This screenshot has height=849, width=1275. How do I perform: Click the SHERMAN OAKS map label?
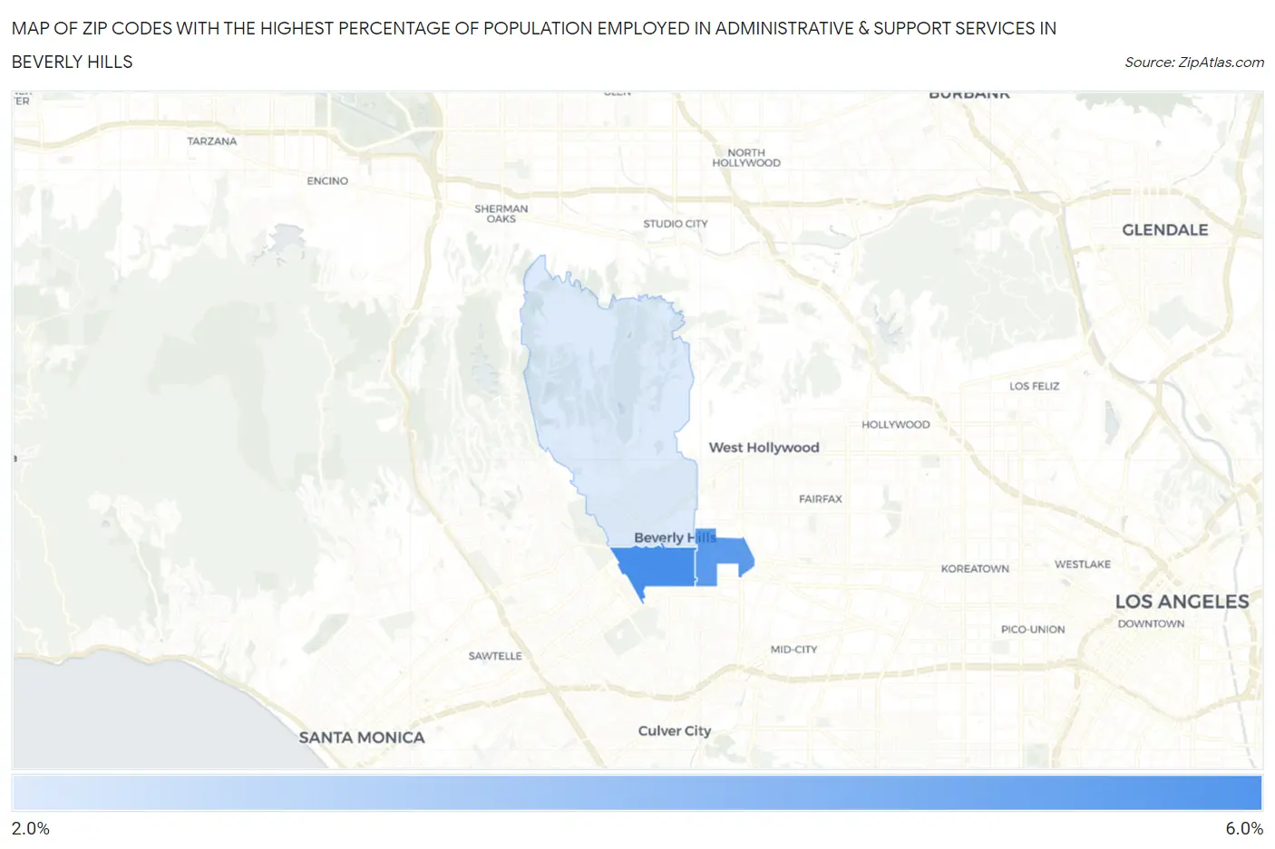point(501,214)
